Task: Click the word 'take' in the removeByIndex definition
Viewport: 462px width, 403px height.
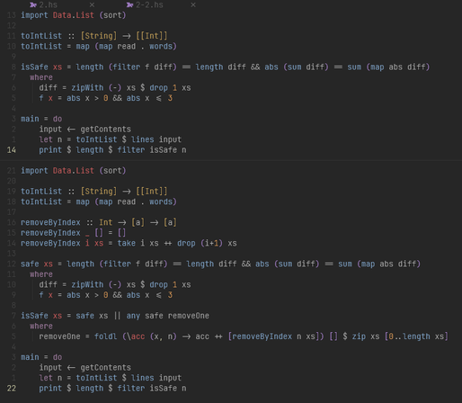Action: [x=126, y=243]
